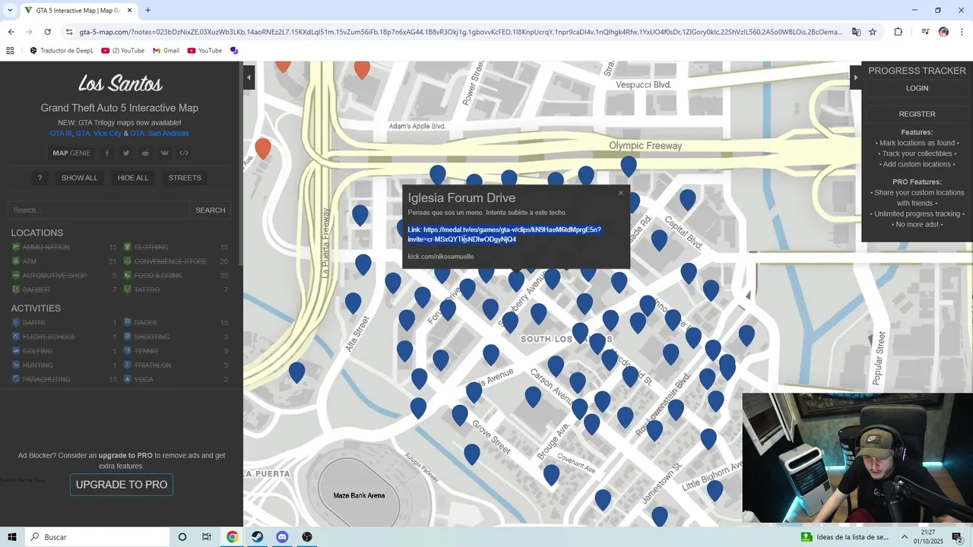Click the UPGRADE TO PRO button
This screenshot has height=547, width=973.
click(122, 485)
